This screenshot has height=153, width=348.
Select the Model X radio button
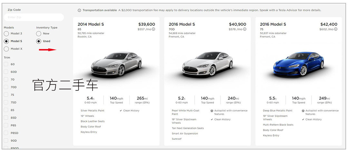(x=6, y=49)
